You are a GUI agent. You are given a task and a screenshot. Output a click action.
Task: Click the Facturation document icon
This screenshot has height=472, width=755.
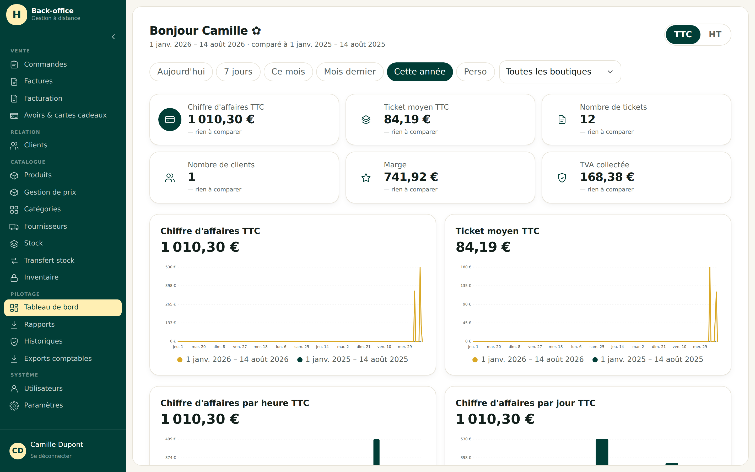pos(14,99)
